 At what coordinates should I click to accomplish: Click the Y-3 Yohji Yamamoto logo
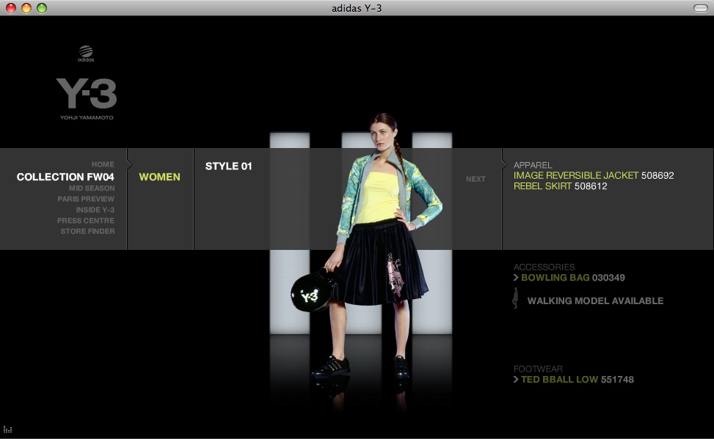coord(87,99)
